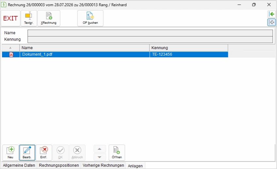Switch to the Vorherige Rechnungen tab
This screenshot has width=277, height=169.
point(103,165)
